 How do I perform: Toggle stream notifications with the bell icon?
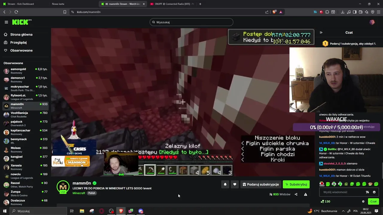(x=225, y=185)
